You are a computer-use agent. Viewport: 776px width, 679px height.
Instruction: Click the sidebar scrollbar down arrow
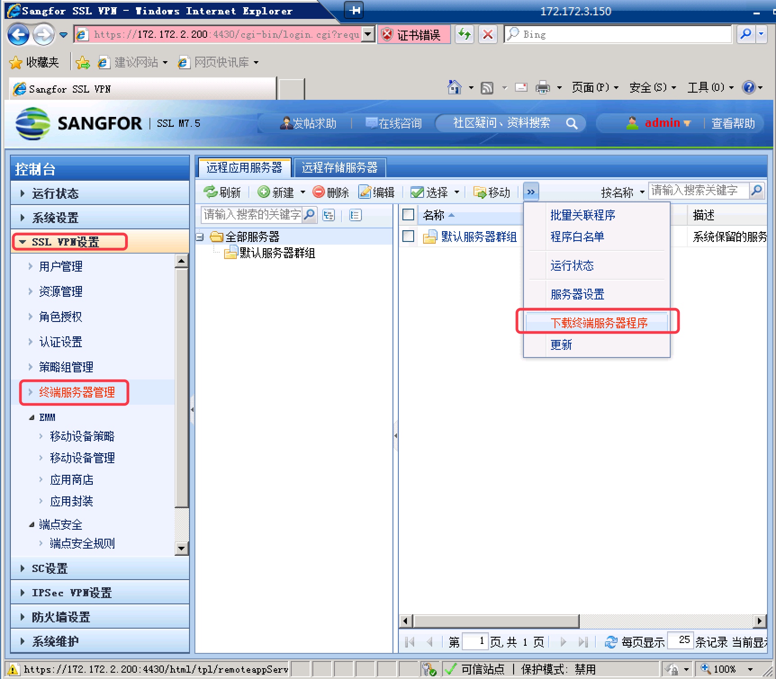click(181, 548)
